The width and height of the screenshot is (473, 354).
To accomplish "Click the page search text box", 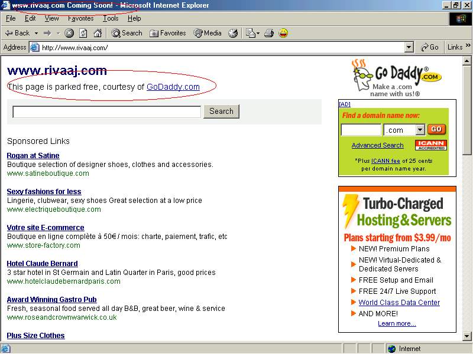I will [x=107, y=112].
